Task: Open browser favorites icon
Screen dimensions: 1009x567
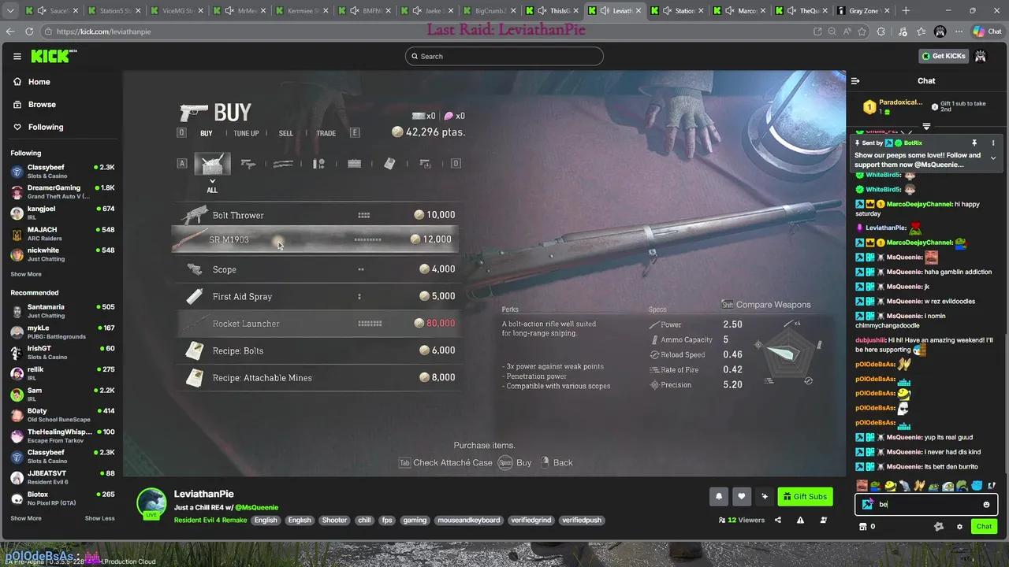Action: 922,31
